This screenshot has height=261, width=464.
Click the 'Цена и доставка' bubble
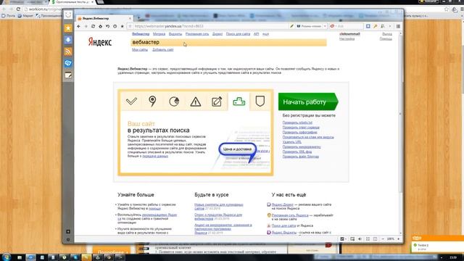click(x=237, y=149)
